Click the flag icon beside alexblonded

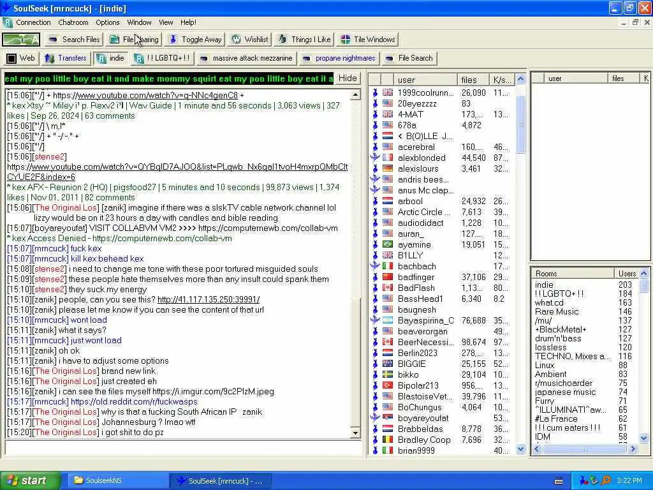[388, 158]
